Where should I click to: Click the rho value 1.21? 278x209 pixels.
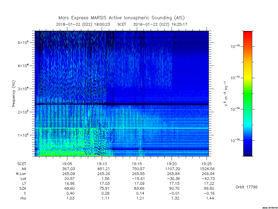tap(140, 198)
